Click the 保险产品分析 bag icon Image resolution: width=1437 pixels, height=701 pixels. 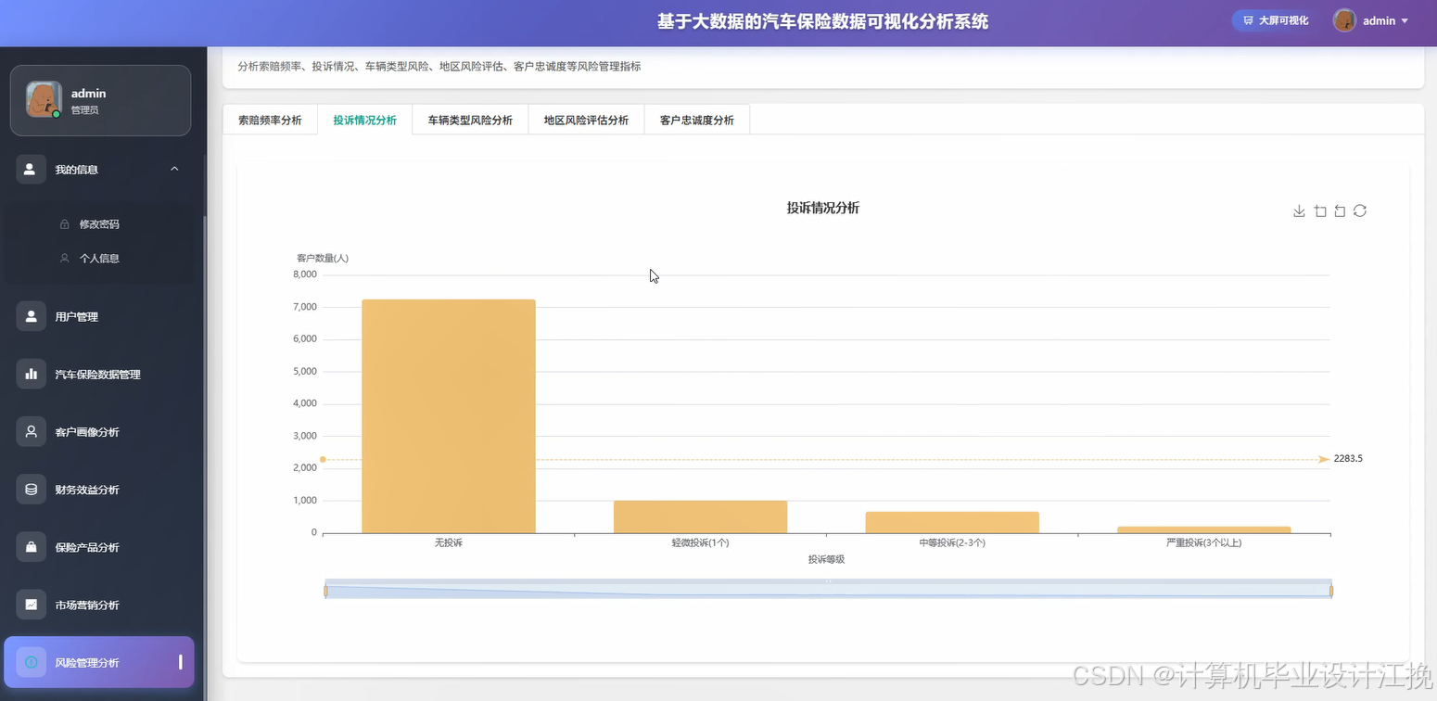[x=31, y=547]
